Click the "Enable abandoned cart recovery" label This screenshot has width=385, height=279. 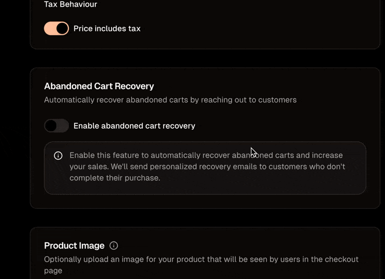(134, 126)
